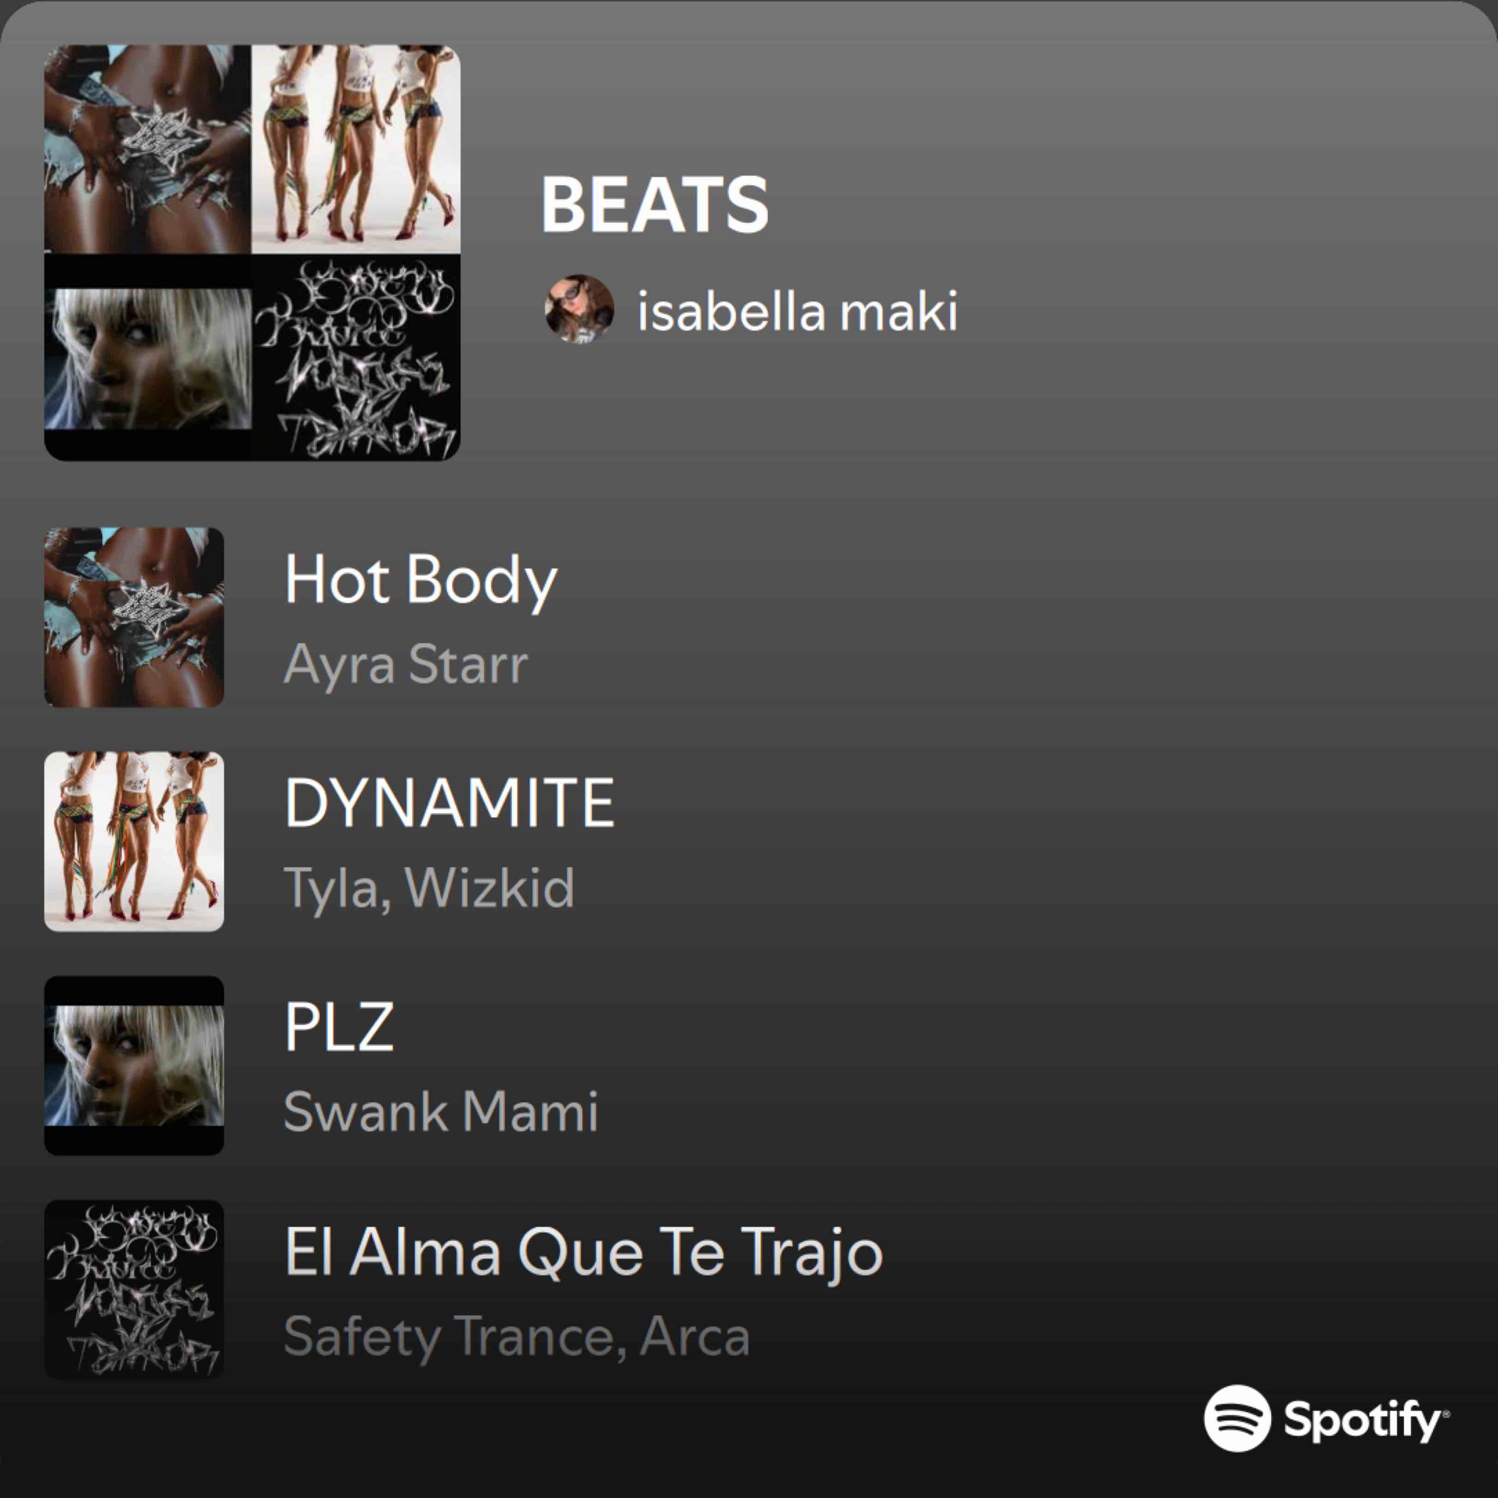Open the DYNAMITE album artwork
This screenshot has width=1498, height=1498.
(x=134, y=841)
